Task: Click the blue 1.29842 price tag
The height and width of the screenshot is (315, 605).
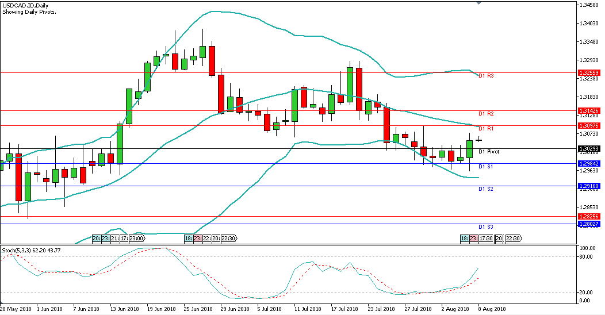Action: [x=589, y=163]
